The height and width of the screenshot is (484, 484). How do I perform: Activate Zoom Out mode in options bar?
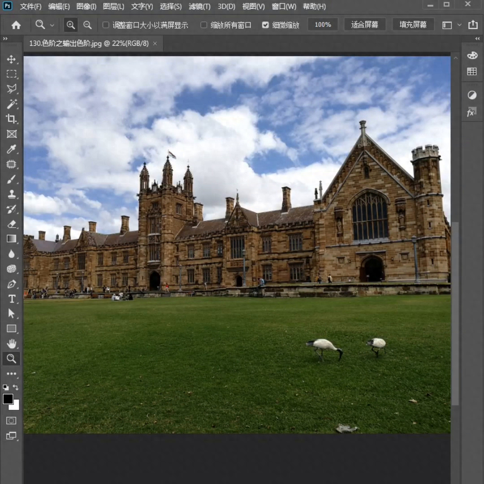click(87, 25)
